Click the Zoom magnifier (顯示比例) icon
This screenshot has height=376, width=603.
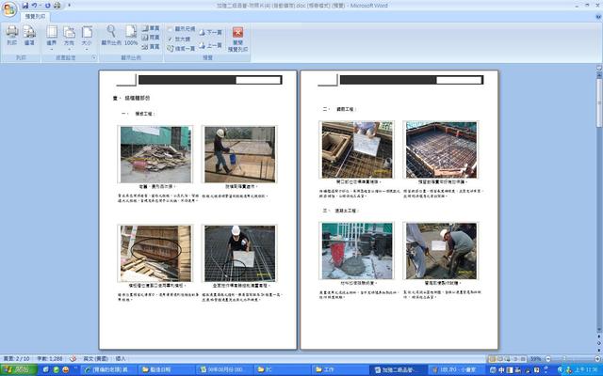(x=110, y=35)
